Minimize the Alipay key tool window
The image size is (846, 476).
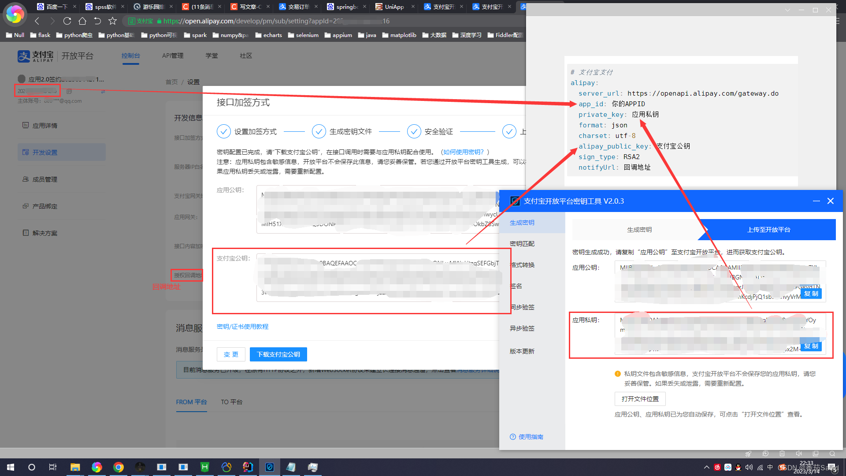coord(816,201)
